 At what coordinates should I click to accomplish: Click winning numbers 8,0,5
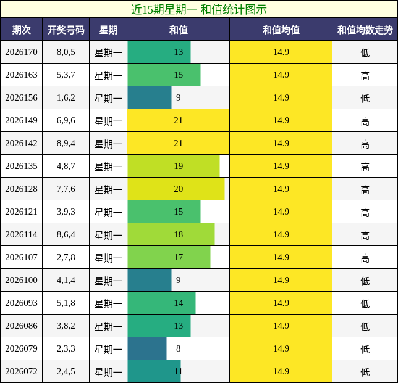coord(66,52)
